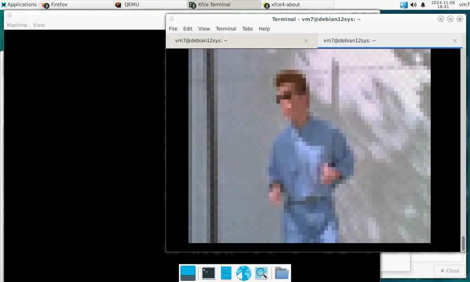The height and width of the screenshot is (282, 470).
Task: Close the Terminal window
Action: tap(460, 19)
